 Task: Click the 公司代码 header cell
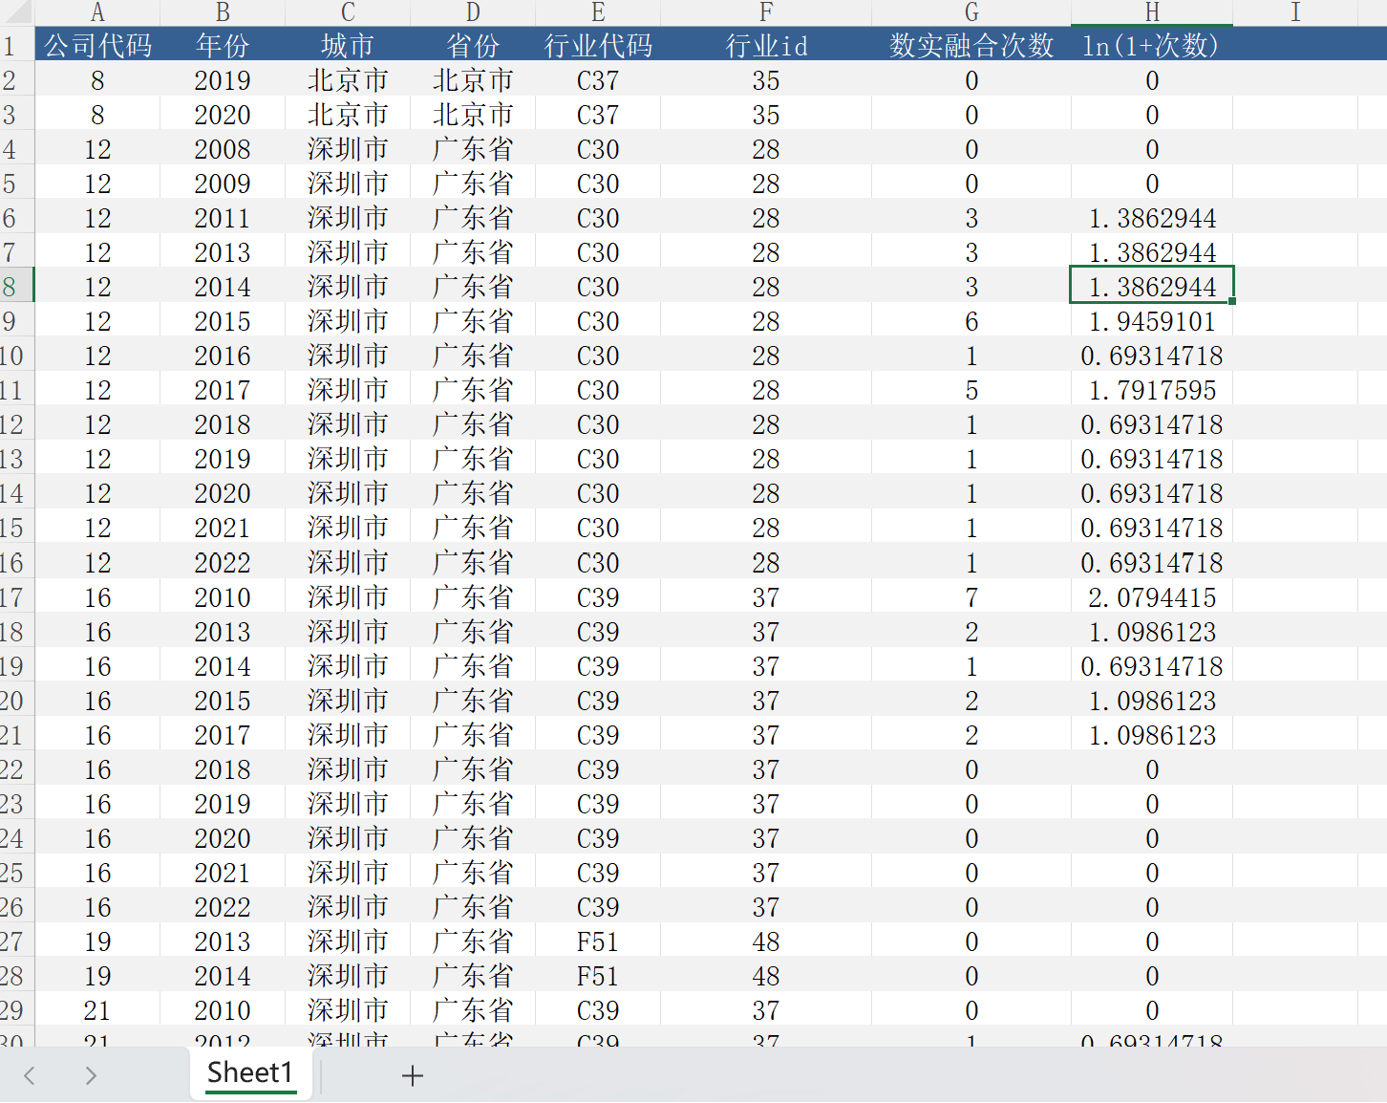[x=97, y=46]
